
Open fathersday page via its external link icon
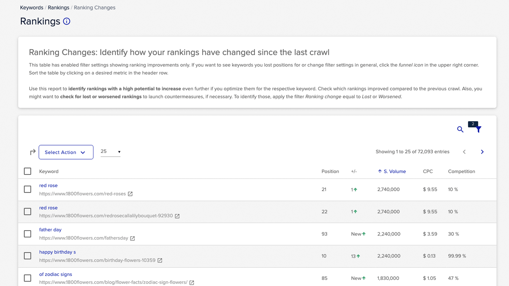pos(132,238)
